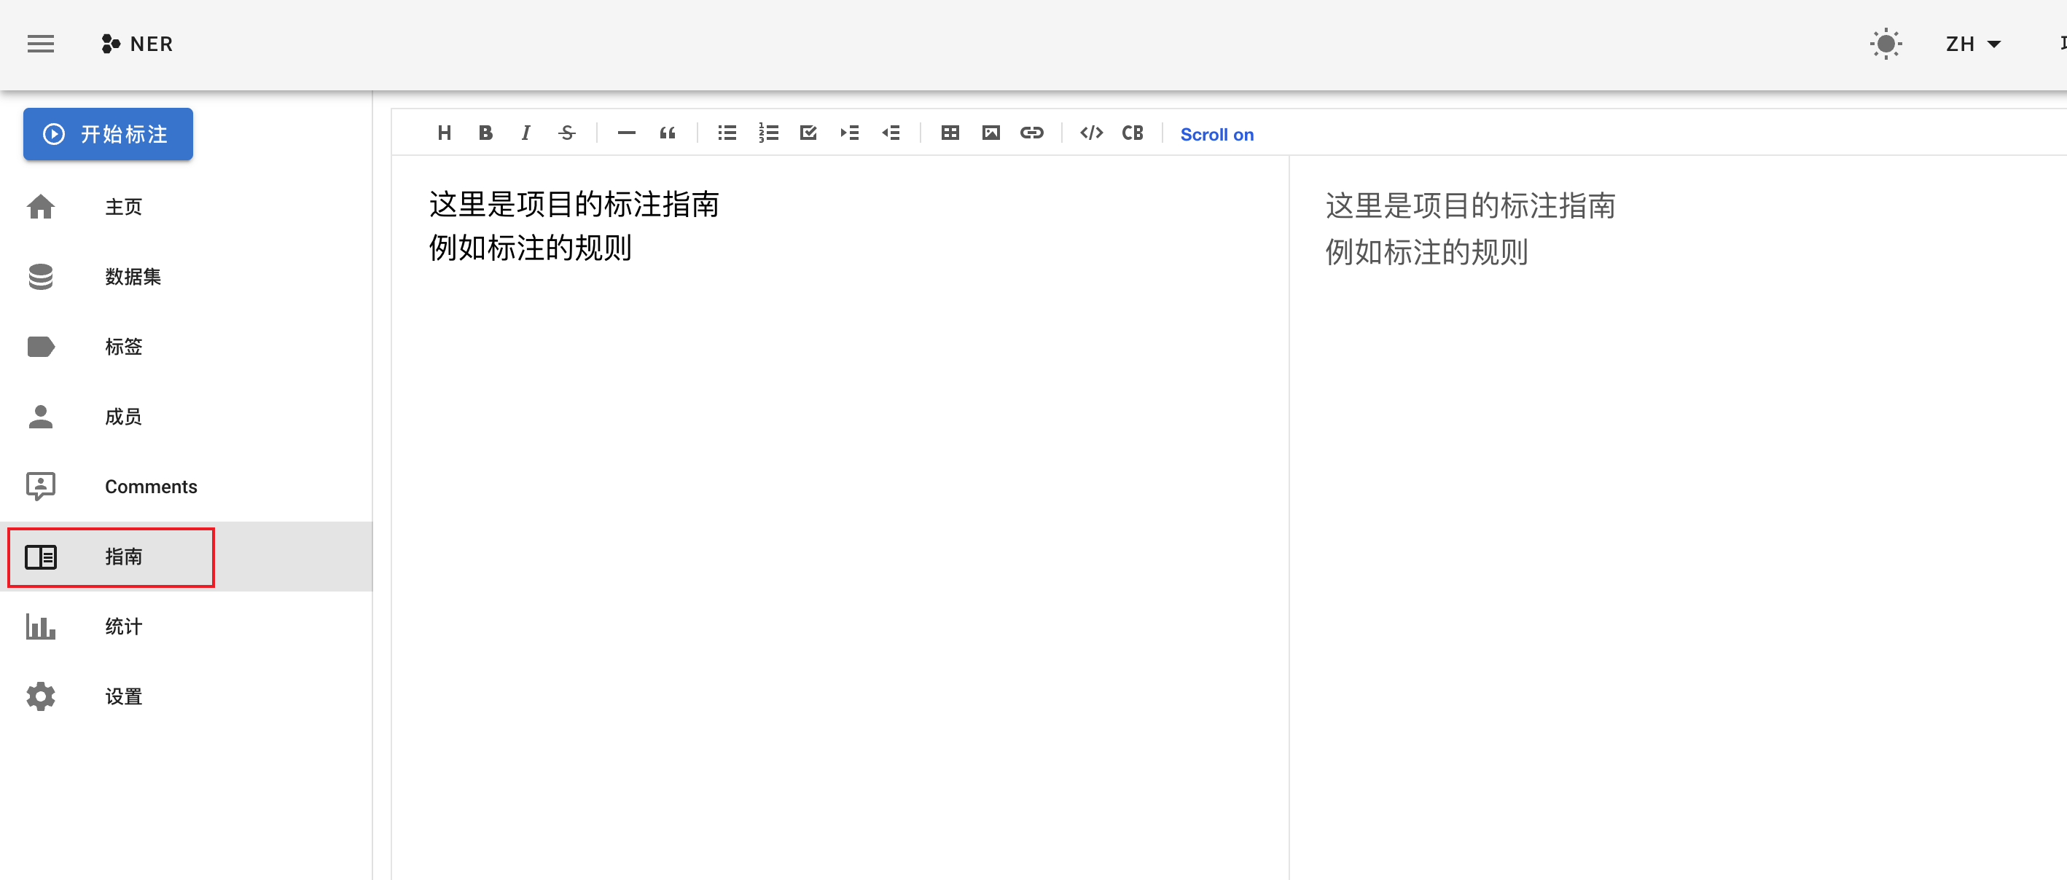
Task: Insert inline code formatting
Action: [1091, 133]
